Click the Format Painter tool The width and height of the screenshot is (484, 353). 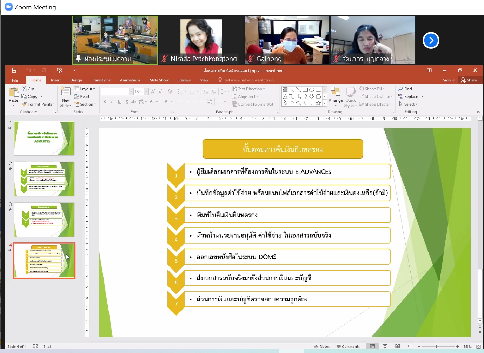coord(38,104)
